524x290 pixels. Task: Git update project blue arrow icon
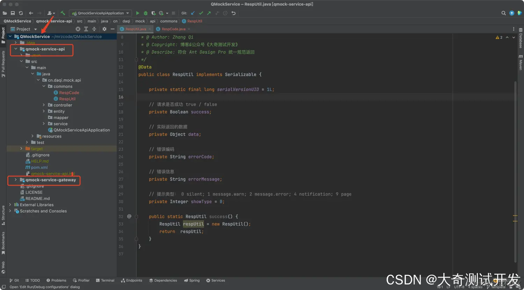coord(193,13)
